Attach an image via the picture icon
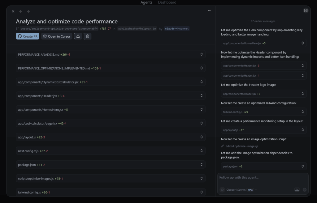Image resolution: width=317 pixels, height=203 pixels. pyautogui.click(x=297, y=189)
